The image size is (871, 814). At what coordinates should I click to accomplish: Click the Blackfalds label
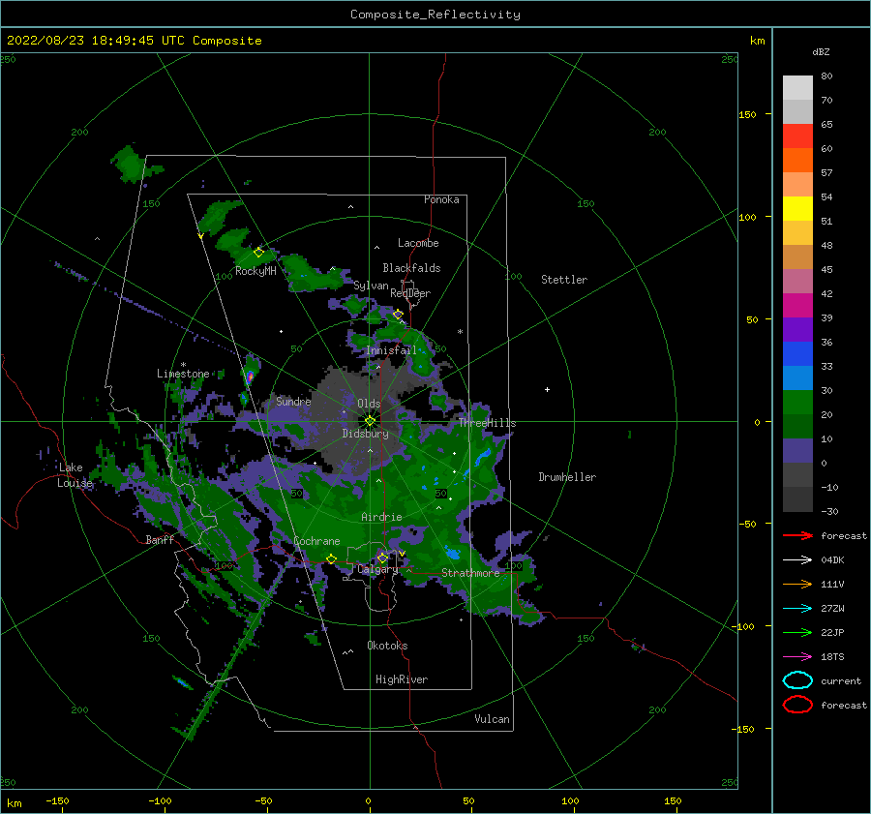411,268
